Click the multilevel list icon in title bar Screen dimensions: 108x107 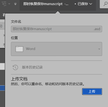pyautogui.click(x=4, y=4)
